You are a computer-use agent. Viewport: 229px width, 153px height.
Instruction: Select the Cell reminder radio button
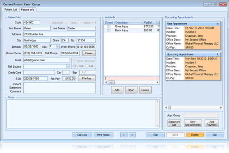[87, 66]
